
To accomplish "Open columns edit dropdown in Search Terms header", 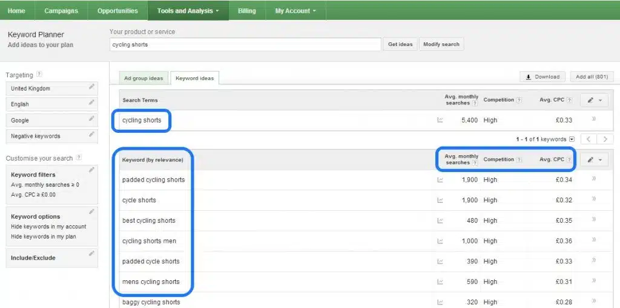I will tap(594, 100).
